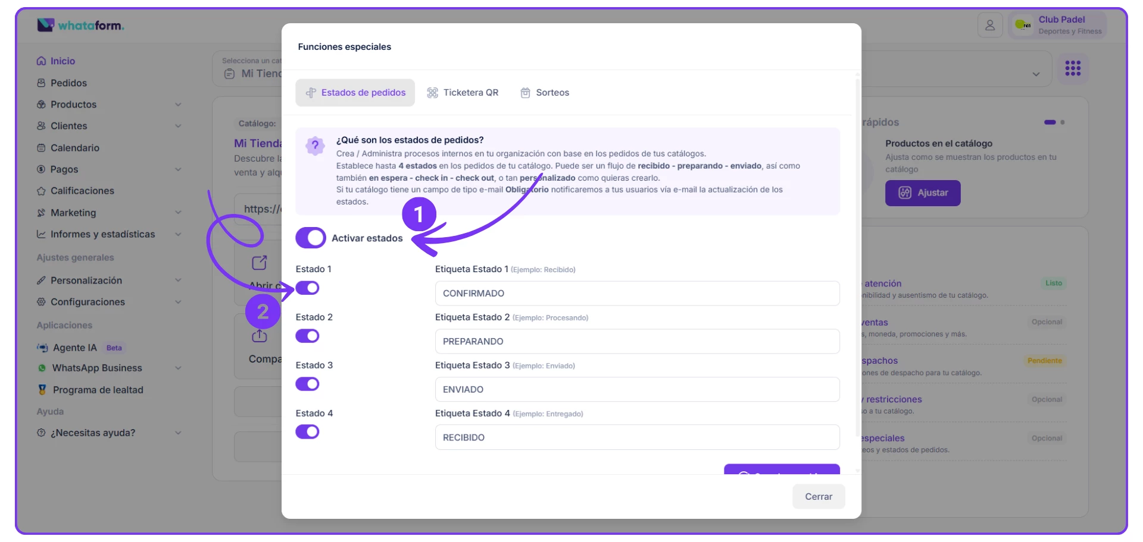This screenshot has width=1143, height=542.
Task: Switch off the Estado 4 toggle
Action: [307, 432]
